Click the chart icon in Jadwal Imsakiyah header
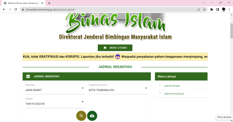The width and height of the screenshot is (233, 122). coord(28,76)
